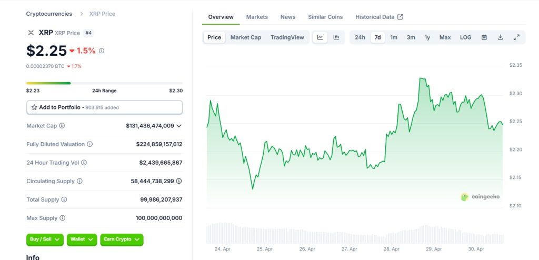
Task: Select TradingView chart mode
Action: click(x=287, y=37)
